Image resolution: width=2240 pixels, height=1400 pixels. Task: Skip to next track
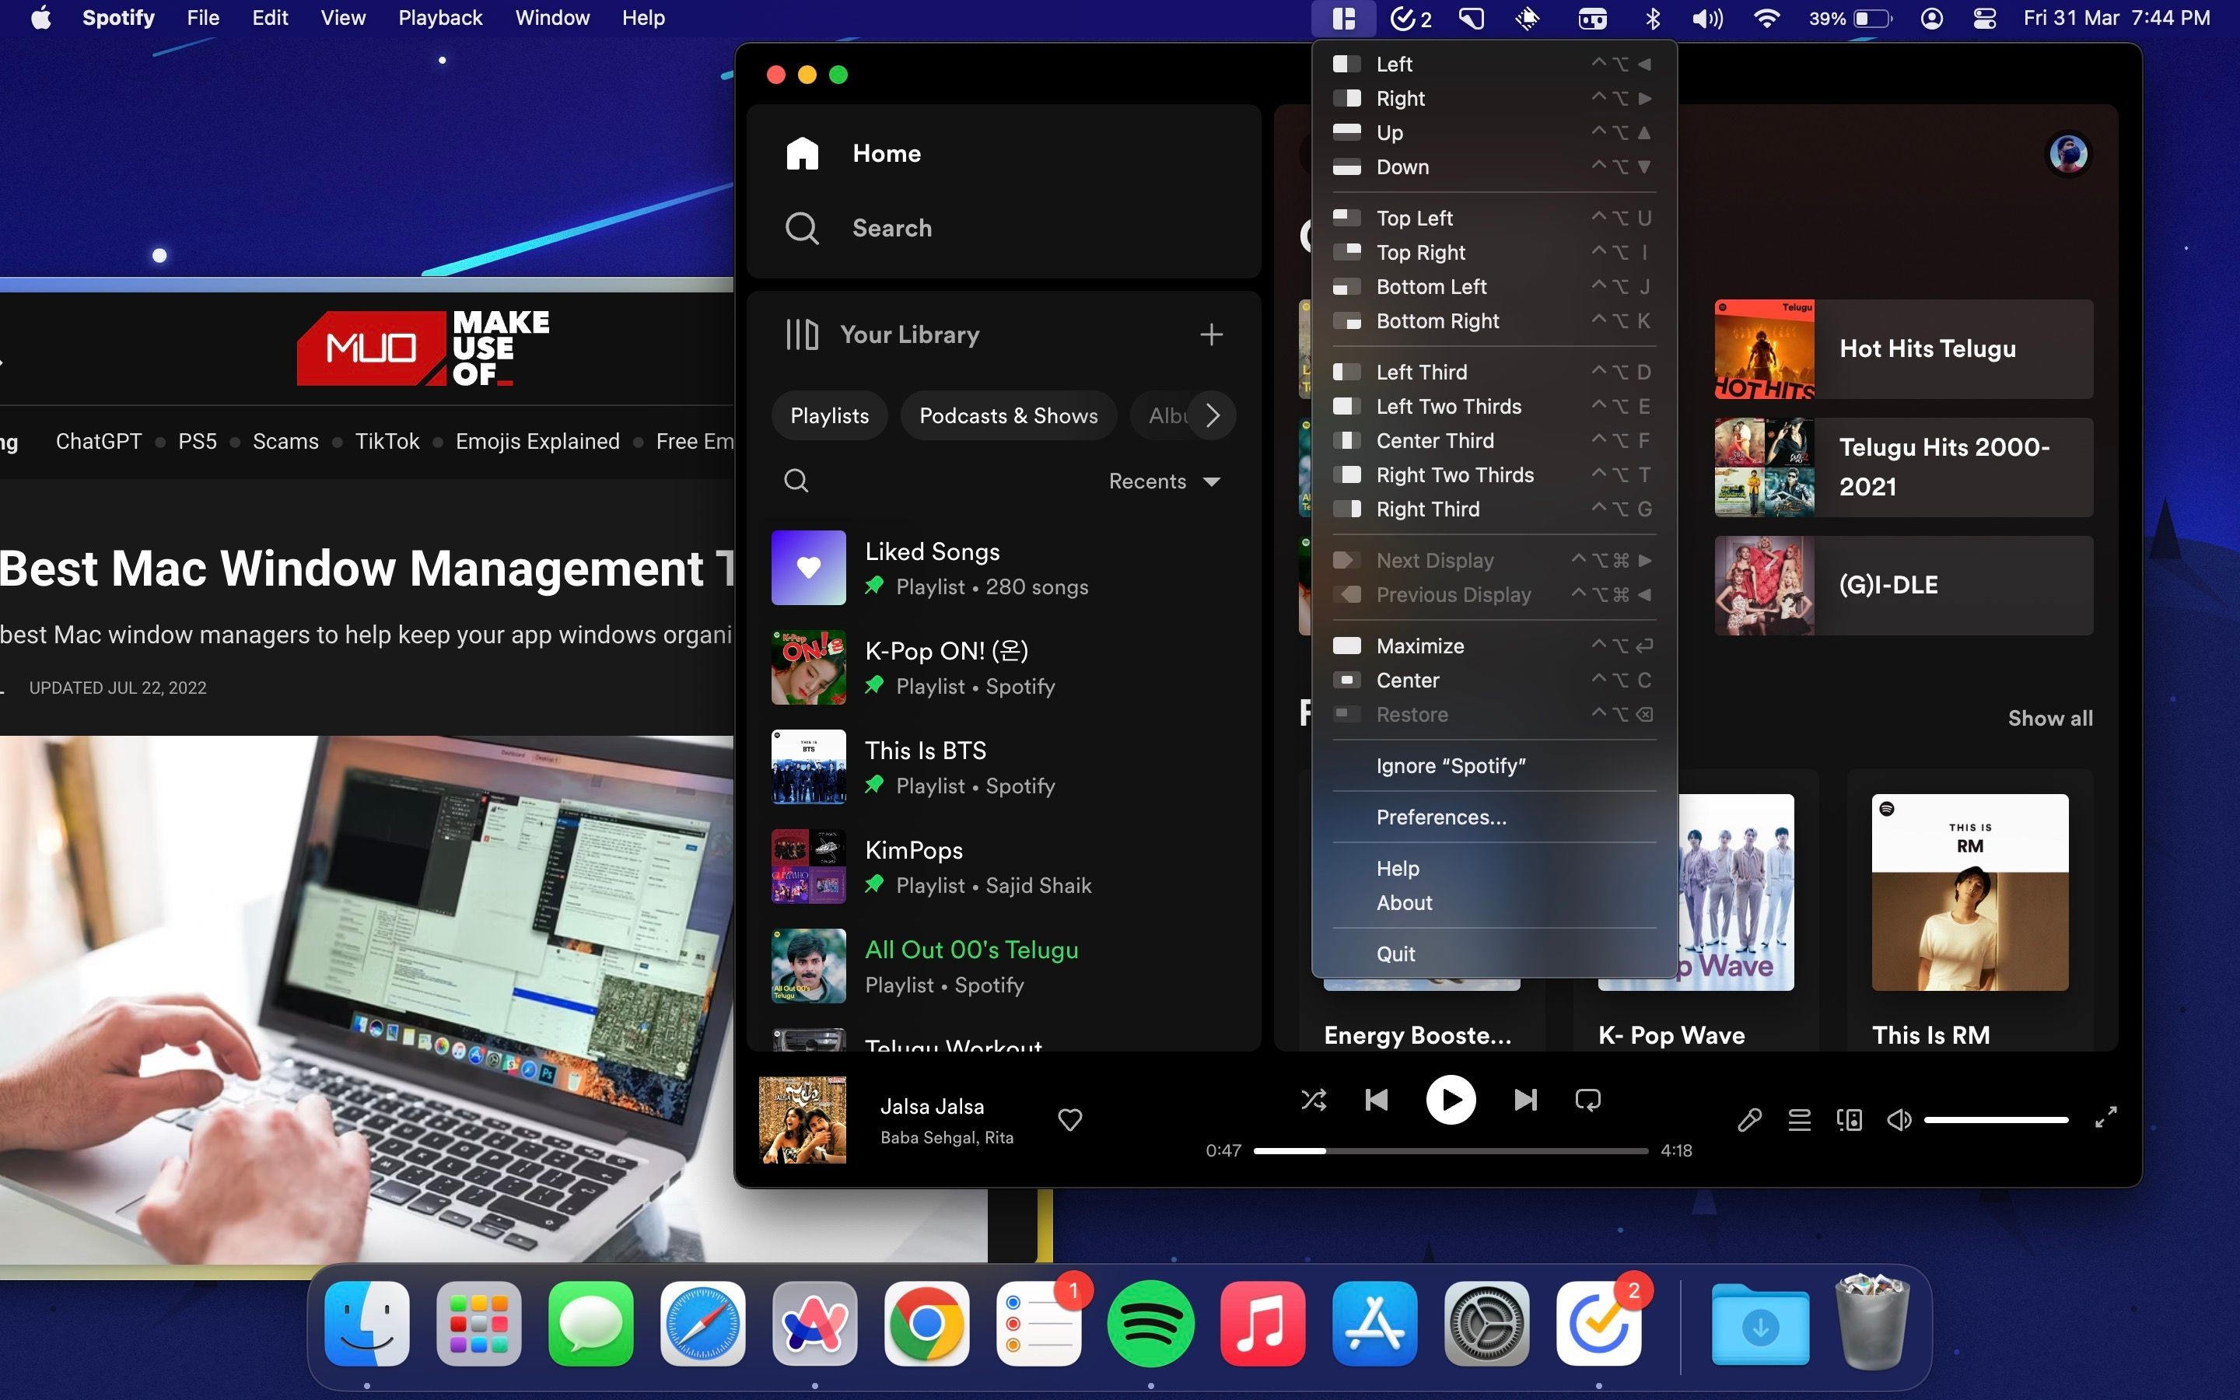[x=1525, y=1100]
